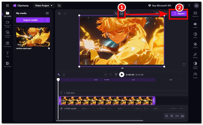This screenshot has height=125, width=203.
Task: Click the 0:15 mark on timeline ruler
Action: (x=171, y=80)
